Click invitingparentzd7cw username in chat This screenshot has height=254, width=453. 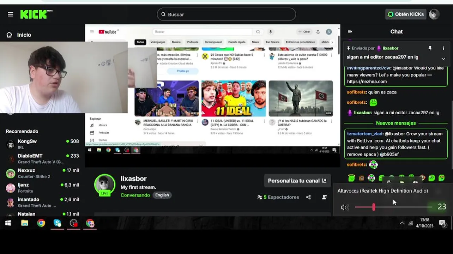369,68
